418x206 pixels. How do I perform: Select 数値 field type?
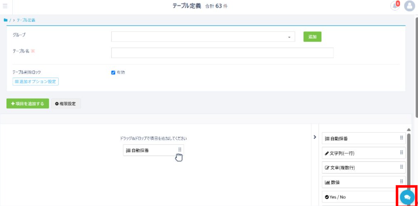click(x=364, y=182)
